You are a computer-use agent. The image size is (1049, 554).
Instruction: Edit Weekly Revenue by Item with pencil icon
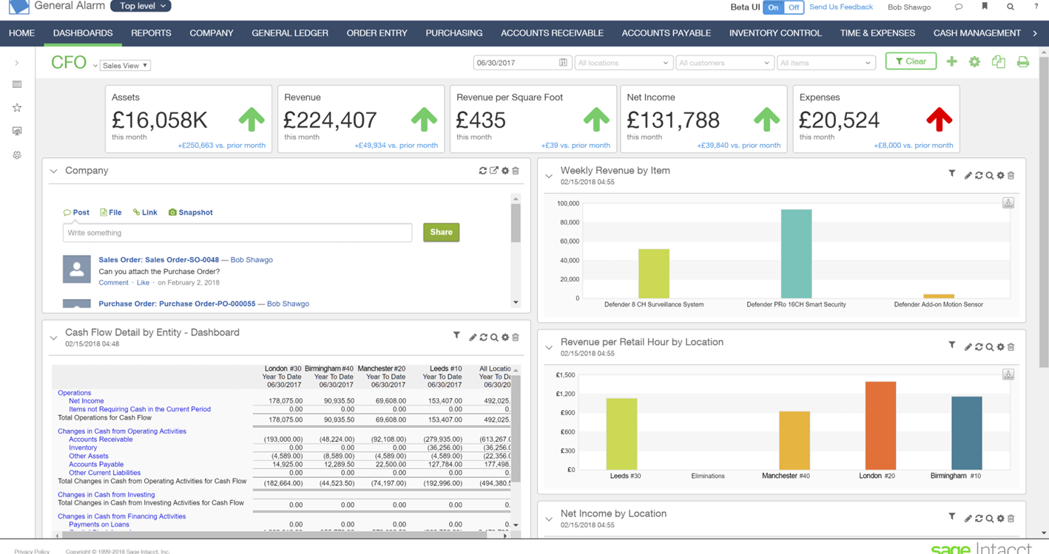(x=968, y=176)
